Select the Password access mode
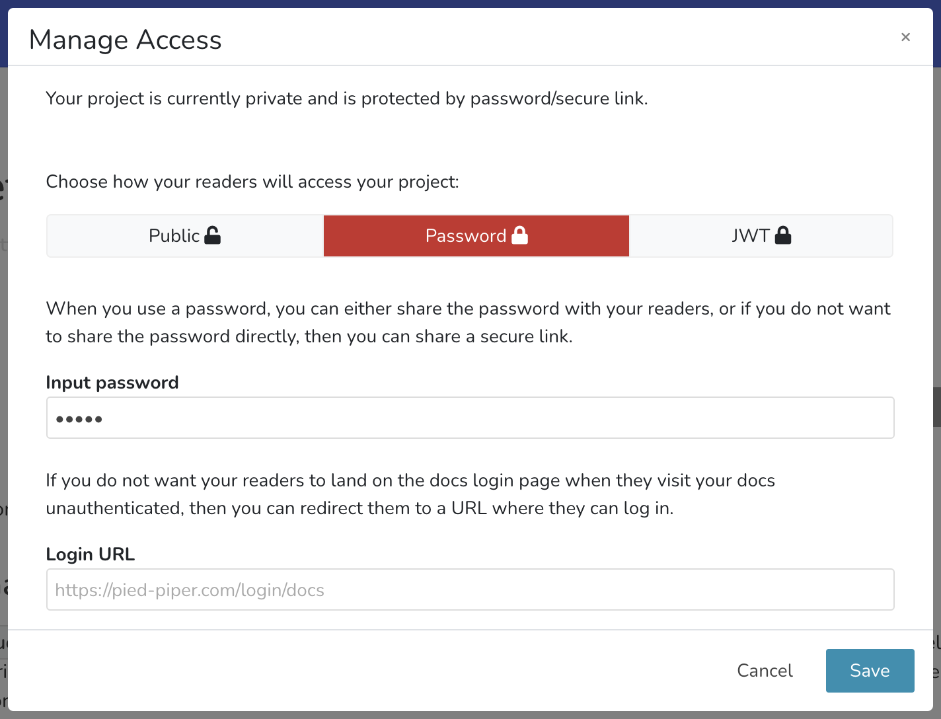 pos(466,236)
